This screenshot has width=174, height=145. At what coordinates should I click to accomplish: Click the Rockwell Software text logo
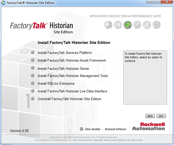pos(115,129)
